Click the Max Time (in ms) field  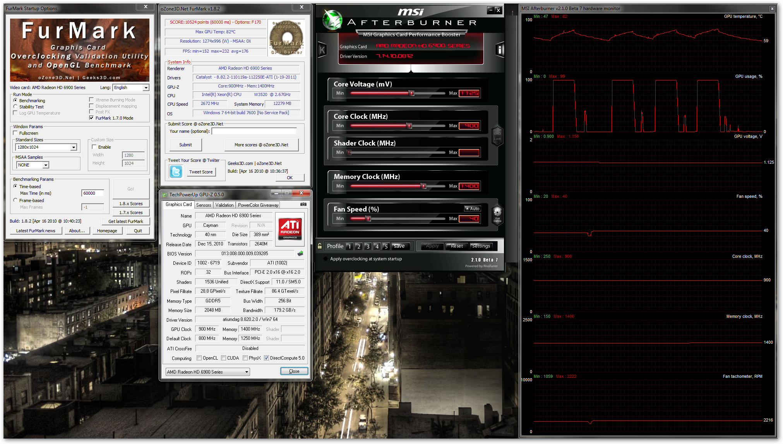93,193
